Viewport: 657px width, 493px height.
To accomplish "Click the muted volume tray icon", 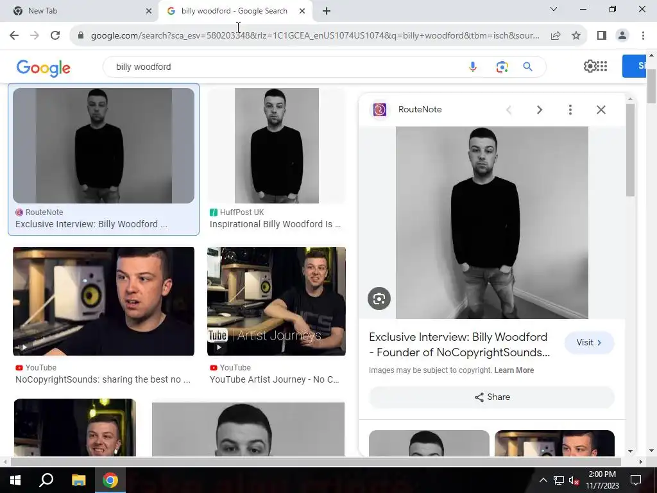I will coord(574,480).
